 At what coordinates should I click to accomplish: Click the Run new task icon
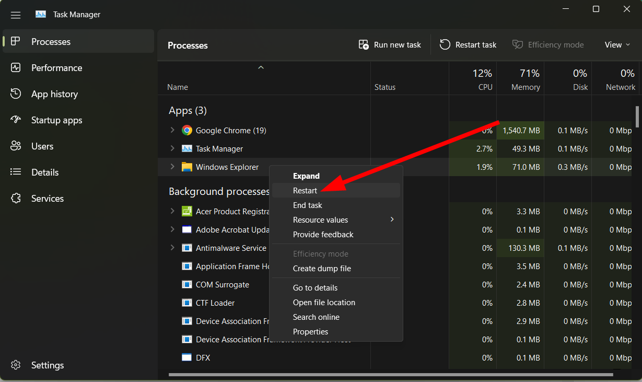364,45
